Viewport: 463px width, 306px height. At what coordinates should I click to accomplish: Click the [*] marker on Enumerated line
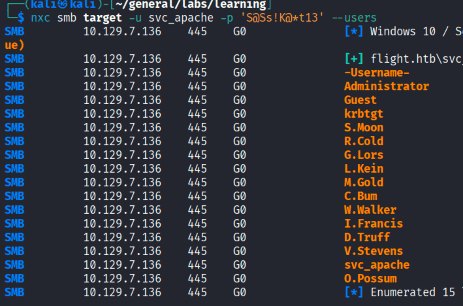click(x=354, y=292)
